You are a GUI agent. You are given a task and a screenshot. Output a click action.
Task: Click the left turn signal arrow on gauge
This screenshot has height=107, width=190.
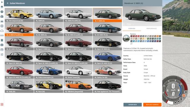point(175,103)
